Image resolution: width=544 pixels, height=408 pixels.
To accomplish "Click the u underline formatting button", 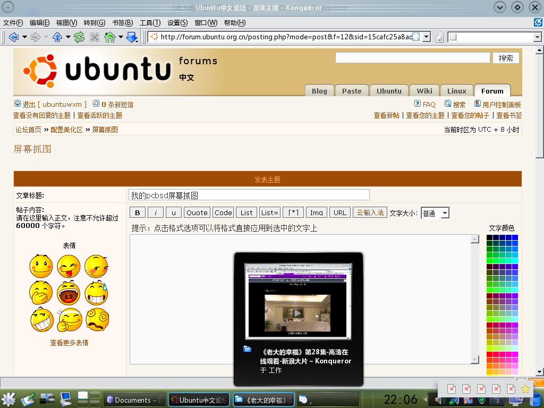I will pyautogui.click(x=174, y=212).
